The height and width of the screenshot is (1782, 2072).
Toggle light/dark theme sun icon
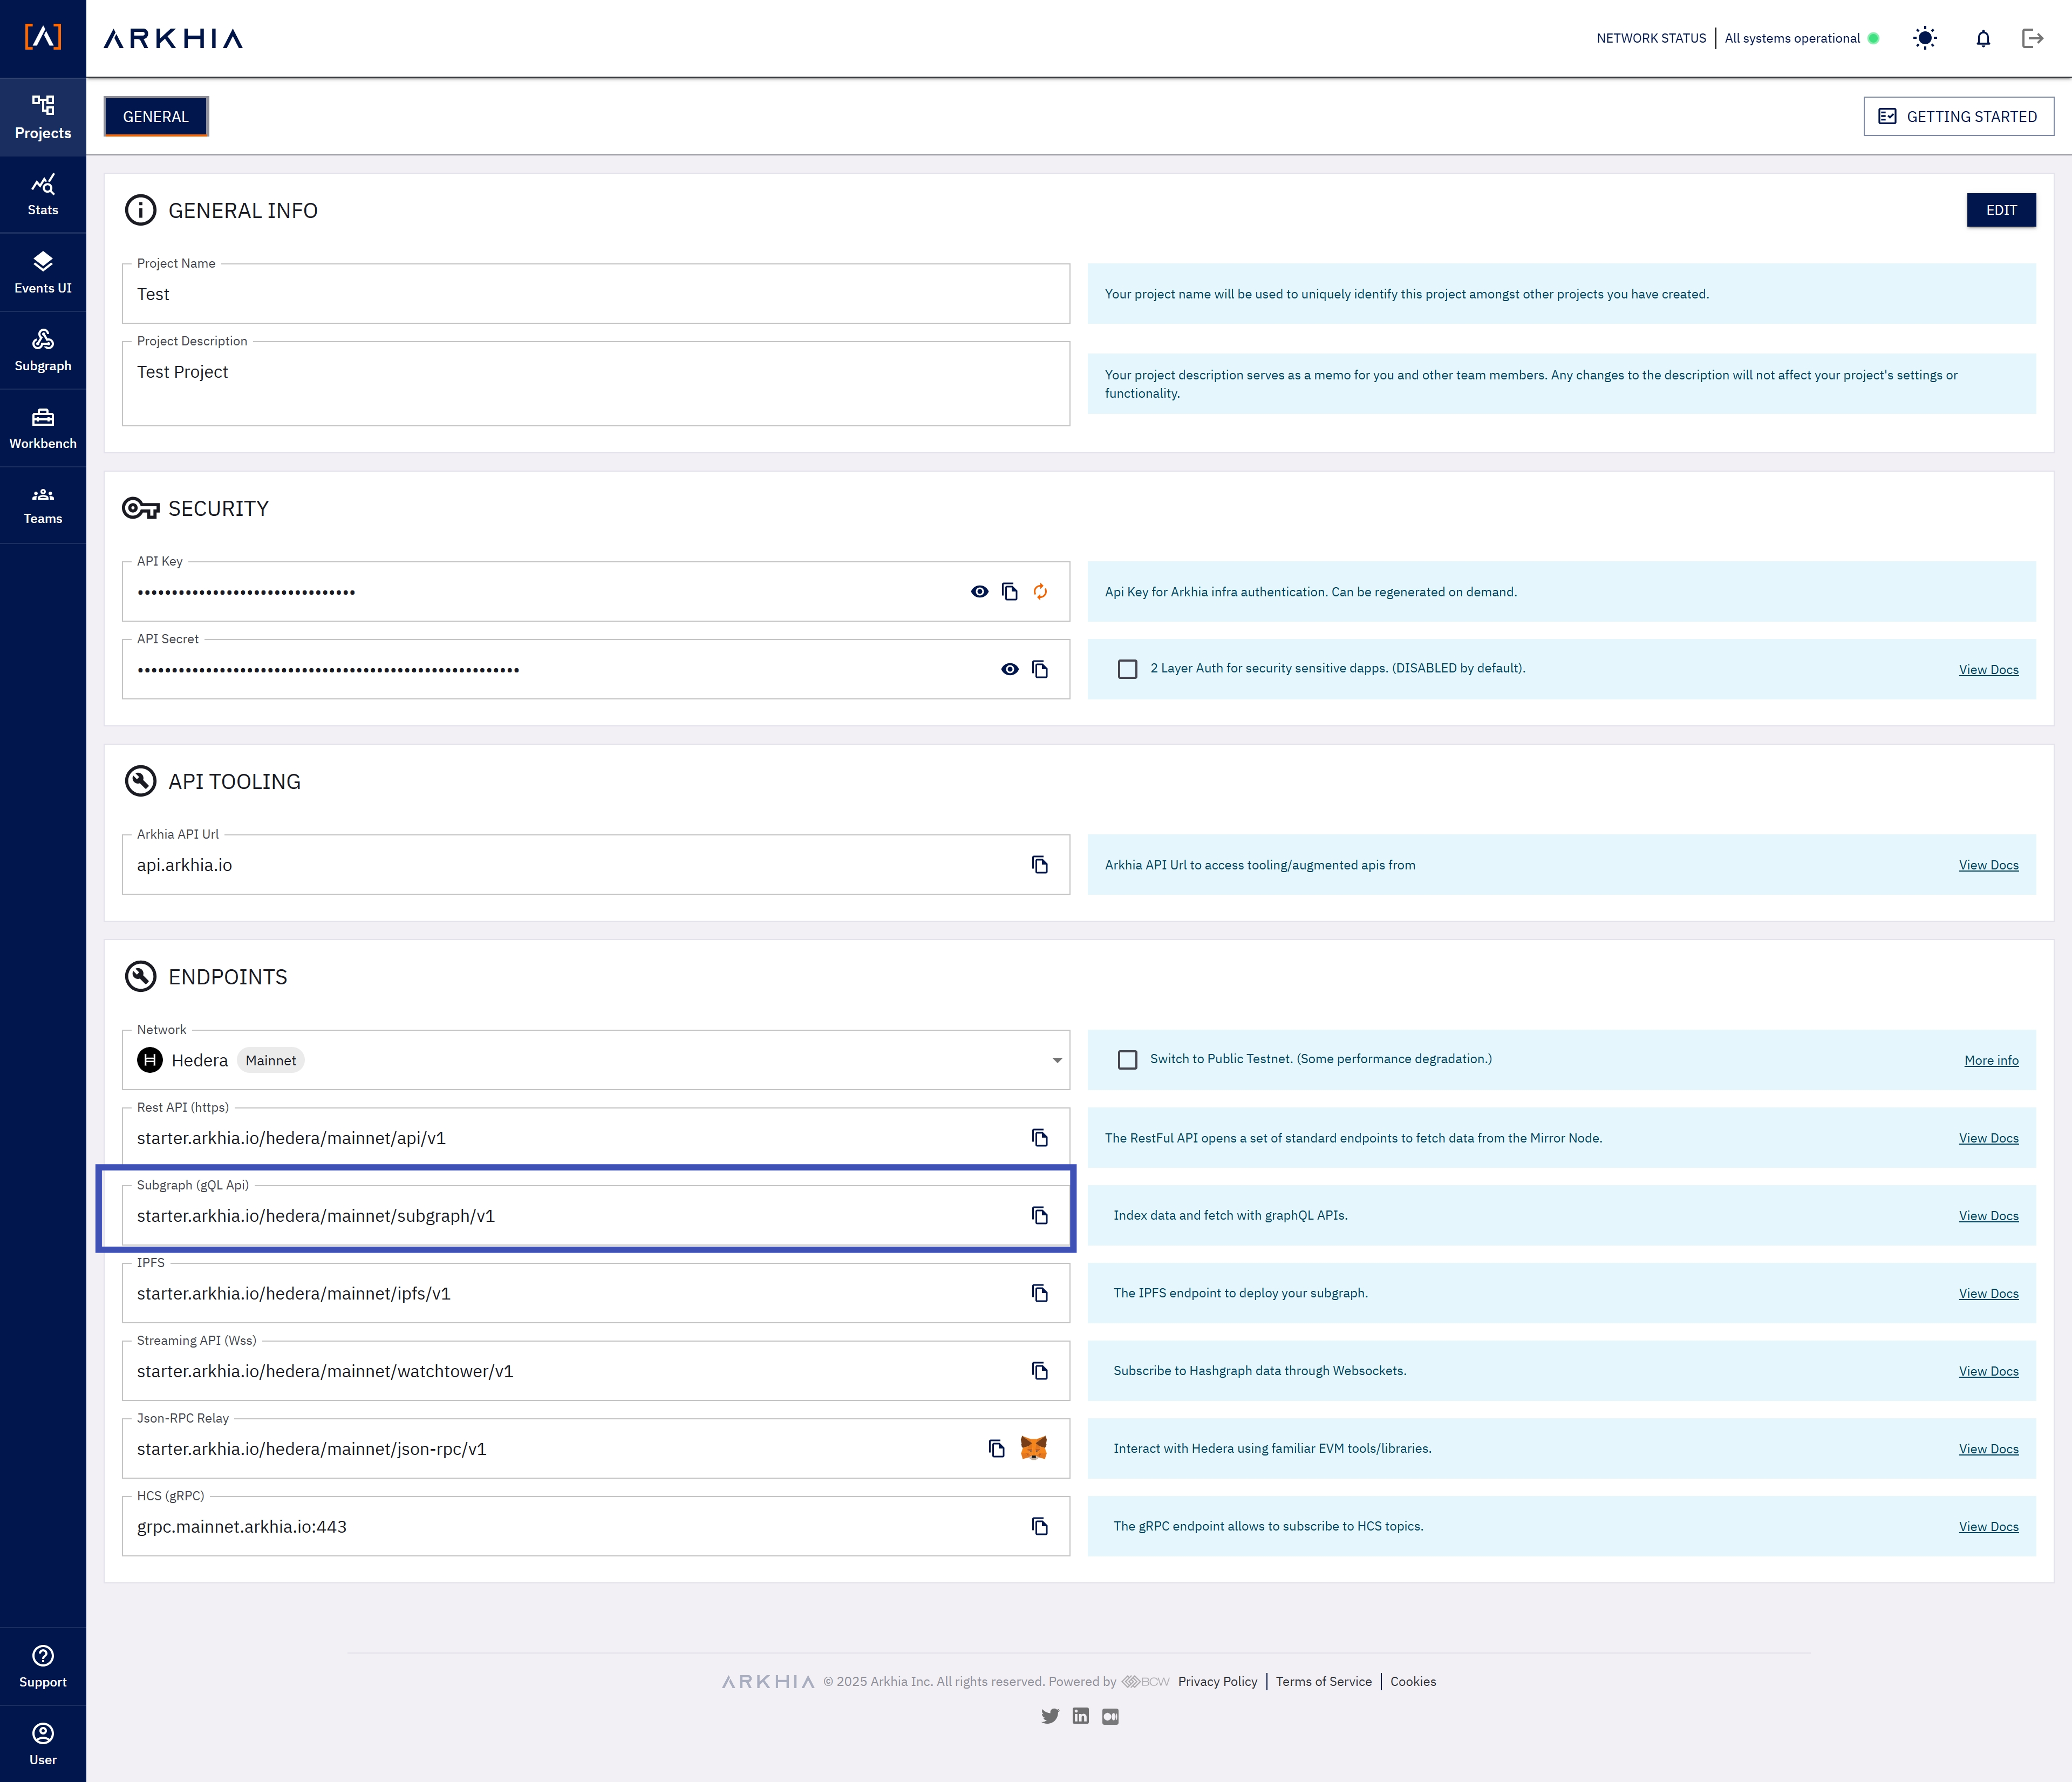pyautogui.click(x=1925, y=38)
